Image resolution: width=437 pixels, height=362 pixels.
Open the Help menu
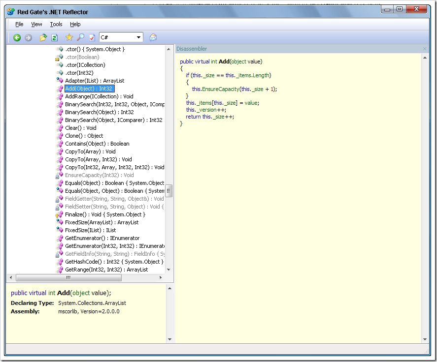tap(75, 24)
